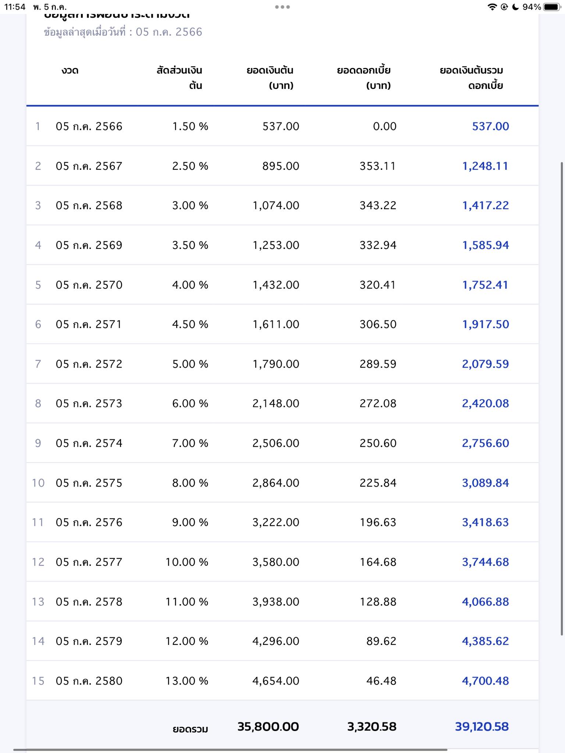Click the interest amount 0.00 in row 1
This screenshot has width=565, height=753.
click(385, 126)
